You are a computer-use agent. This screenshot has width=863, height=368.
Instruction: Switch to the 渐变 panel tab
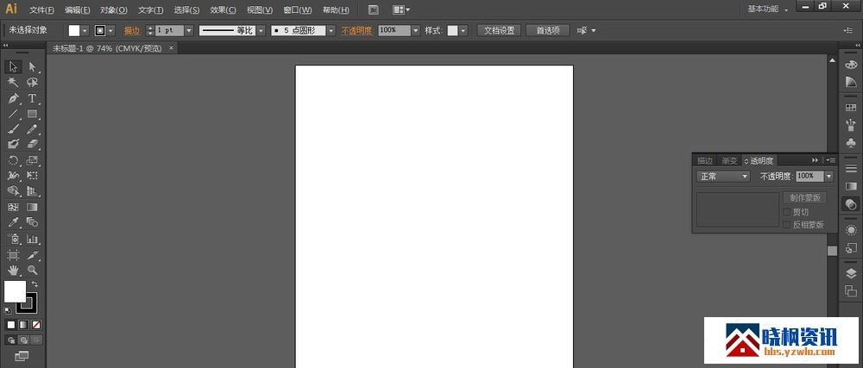[729, 161]
